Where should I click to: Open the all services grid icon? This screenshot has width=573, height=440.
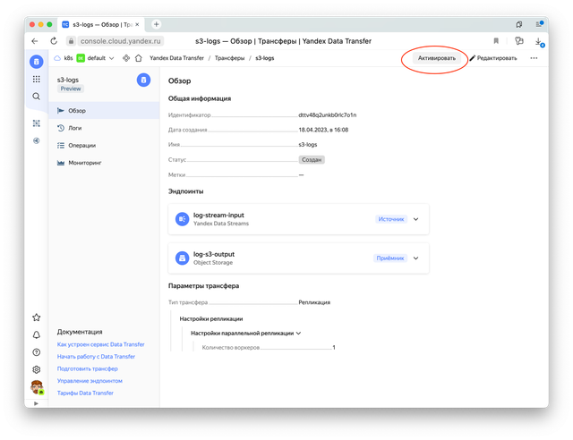(36, 79)
